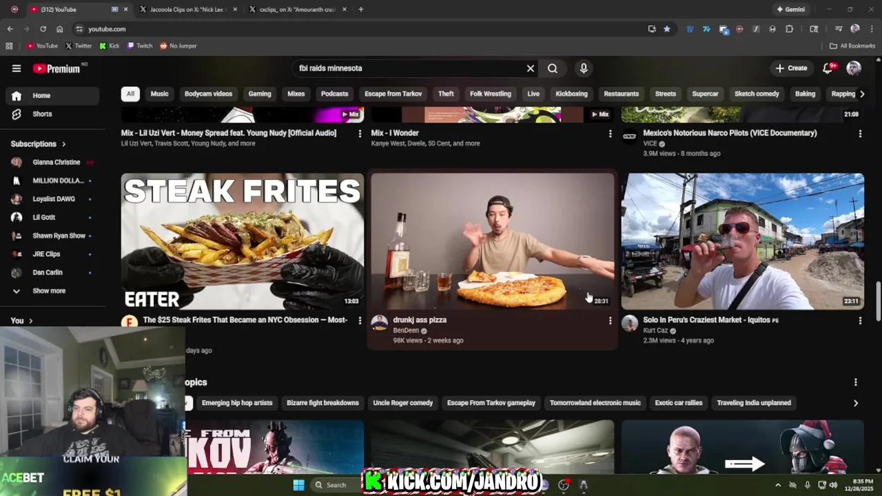Reload the YouTube page

[43, 29]
